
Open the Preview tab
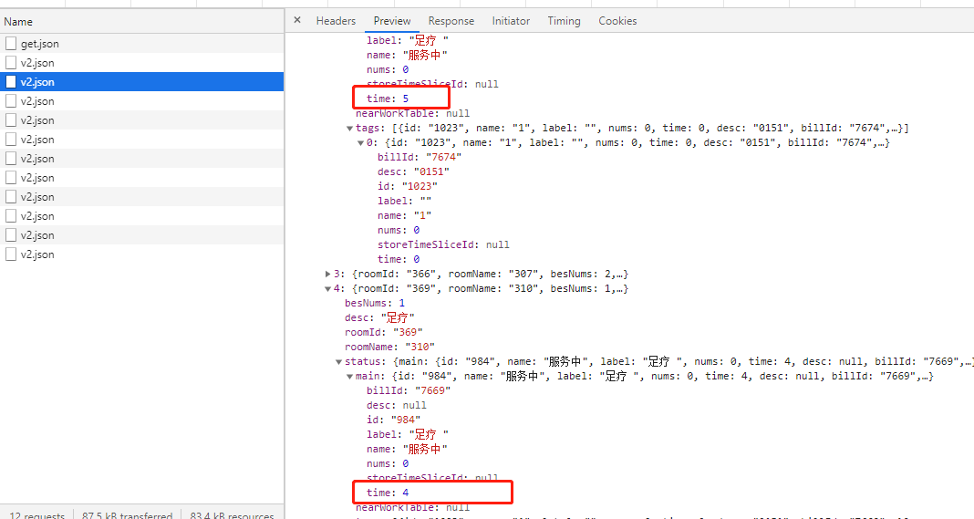coord(392,20)
